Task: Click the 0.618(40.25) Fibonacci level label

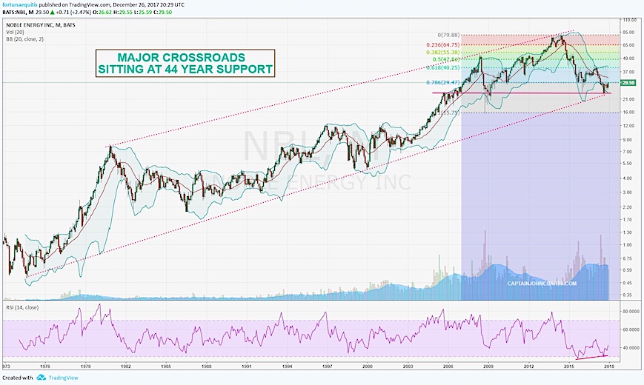Action: (442, 67)
